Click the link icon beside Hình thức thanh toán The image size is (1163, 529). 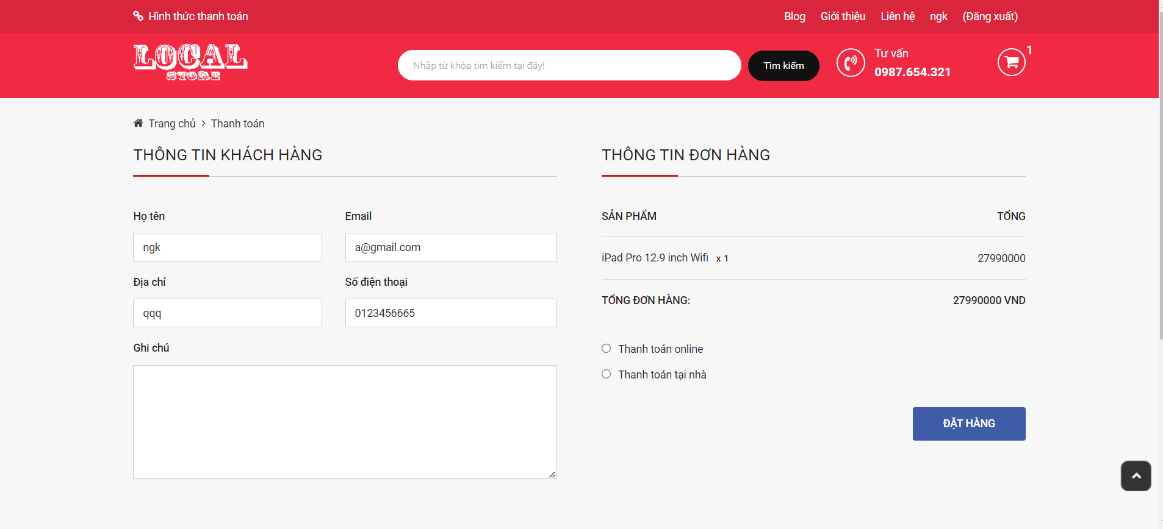pyautogui.click(x=139, y=16)
